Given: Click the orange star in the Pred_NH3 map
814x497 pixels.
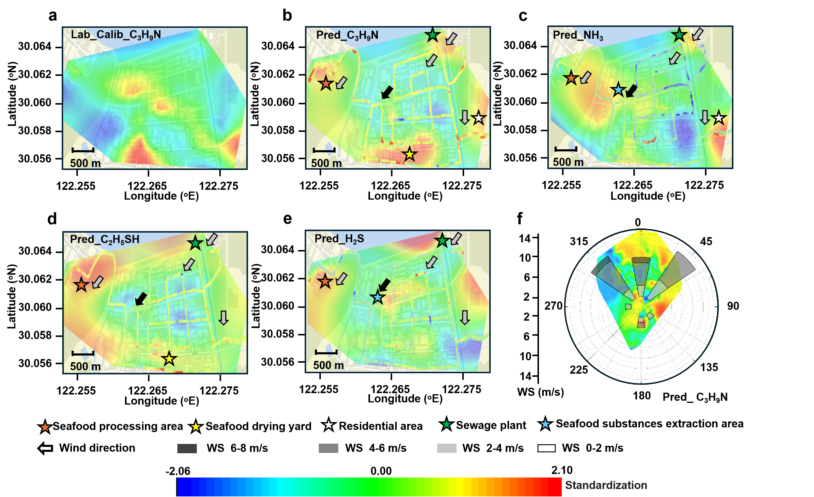Looking at the screenshot, I should 571,78.
